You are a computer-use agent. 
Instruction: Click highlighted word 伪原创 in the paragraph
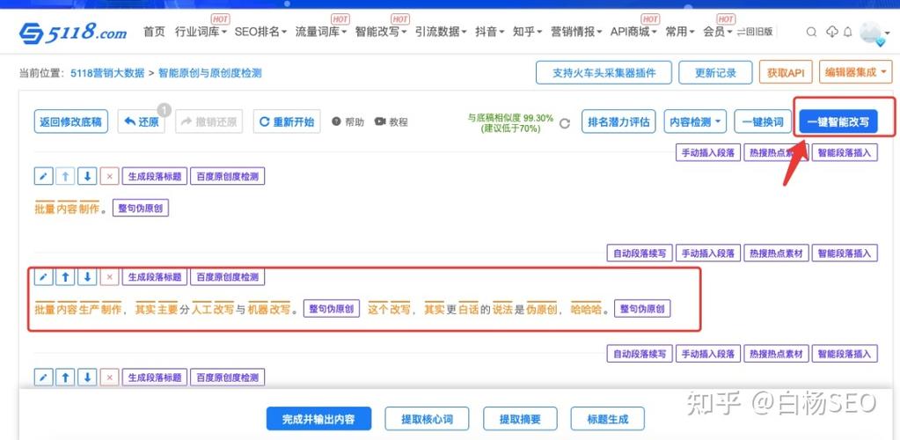pos(543,309)
